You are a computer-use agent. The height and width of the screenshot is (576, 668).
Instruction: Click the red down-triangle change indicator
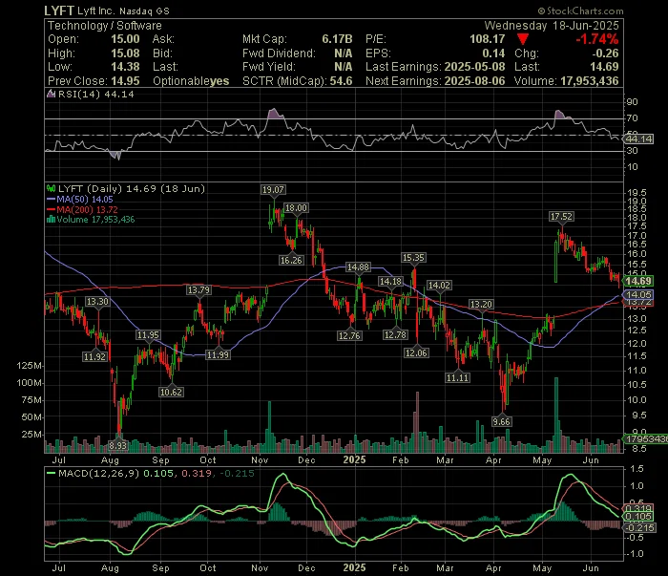tap(523, 40)
